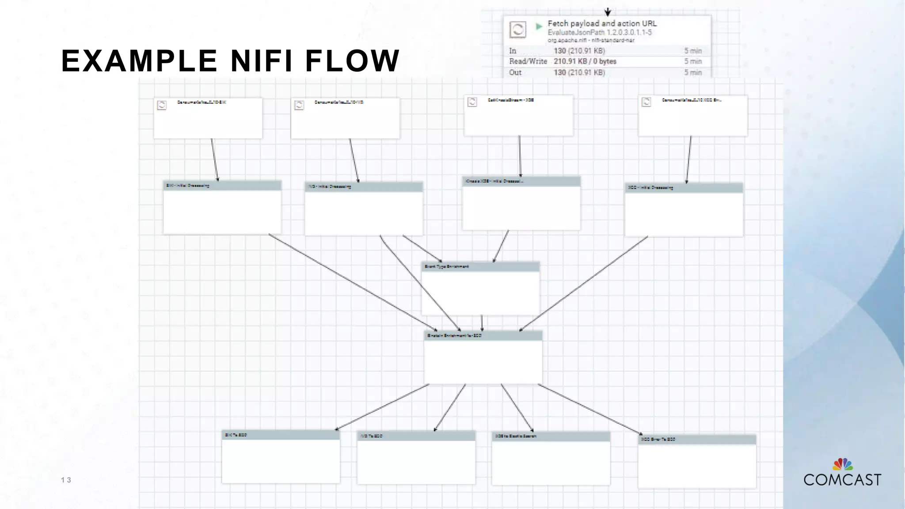905x509 pixels.
Task: Select the IVG To ESO process group
Action: tap(416, 458)
